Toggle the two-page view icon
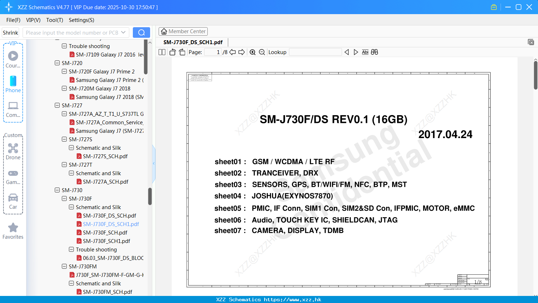538x303 pixels. pos(162,52)
